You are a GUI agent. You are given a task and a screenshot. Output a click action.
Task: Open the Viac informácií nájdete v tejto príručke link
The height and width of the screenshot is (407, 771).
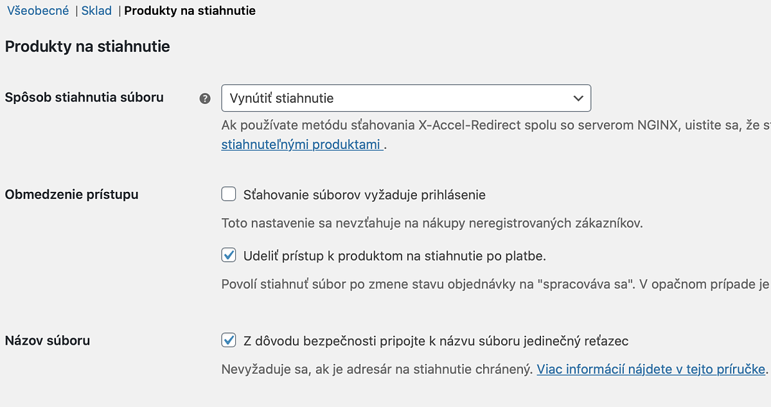click(651, 369)
